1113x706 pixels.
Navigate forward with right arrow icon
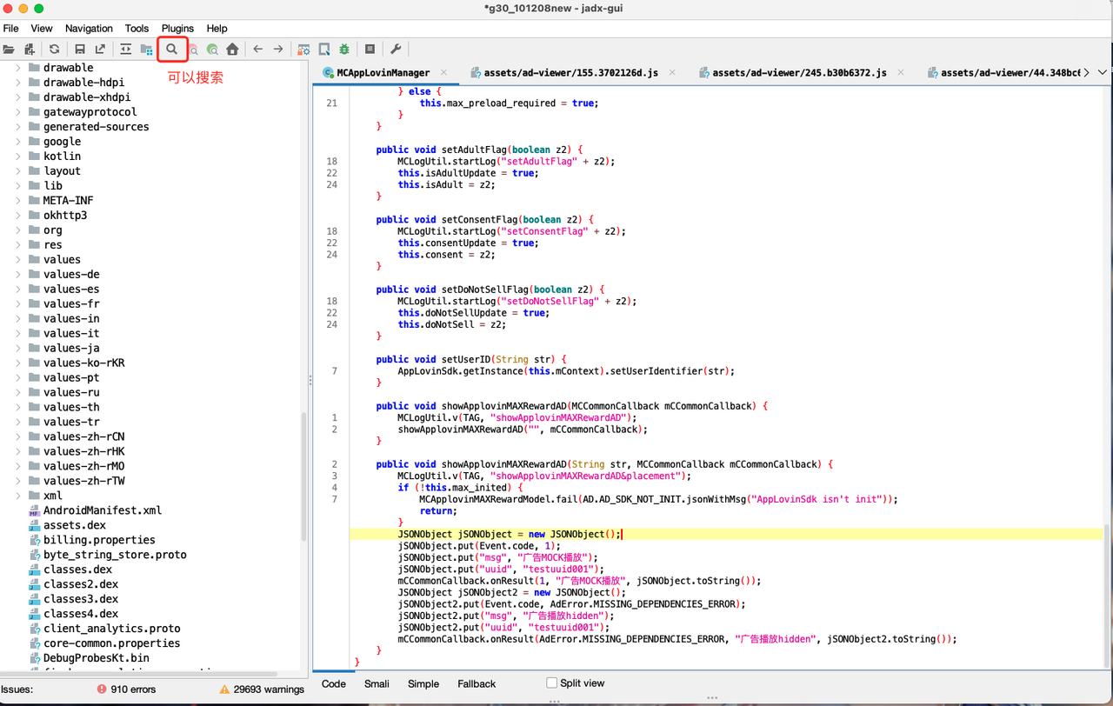278,50
